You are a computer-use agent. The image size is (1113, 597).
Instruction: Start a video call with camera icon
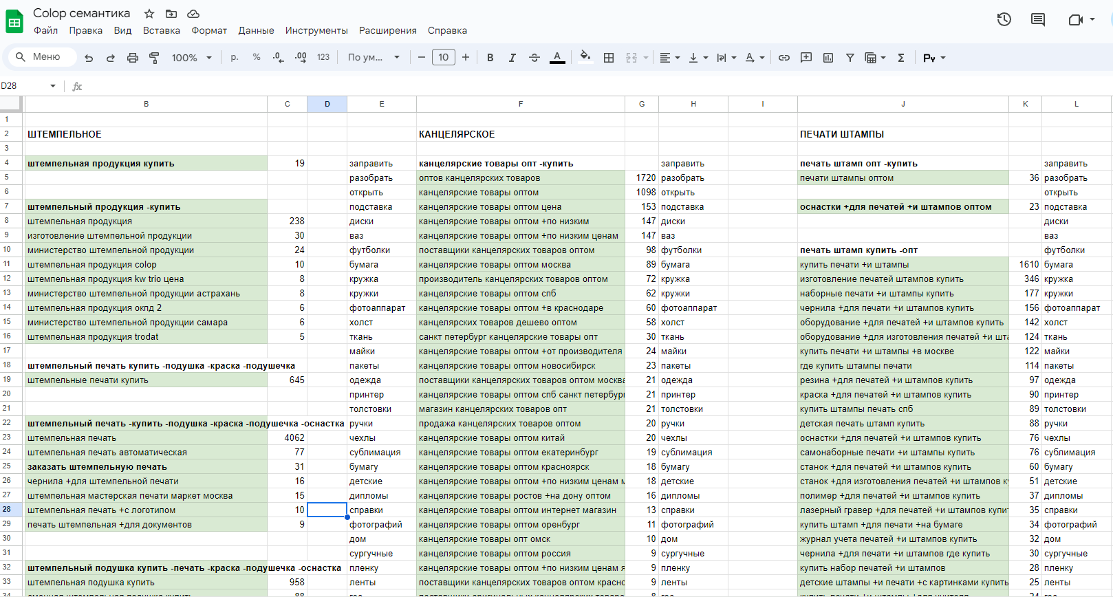point(1075,19)
